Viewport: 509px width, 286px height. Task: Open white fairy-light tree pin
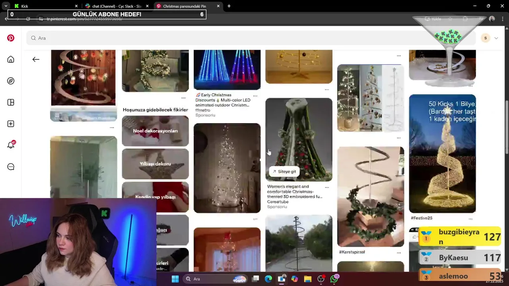click(227, 168)
